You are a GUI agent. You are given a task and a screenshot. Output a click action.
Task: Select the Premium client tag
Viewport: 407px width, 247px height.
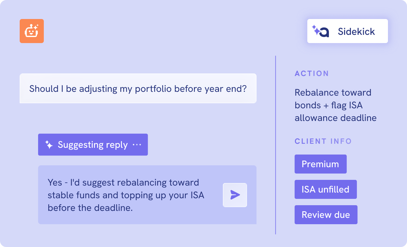(x=321, y=164)
